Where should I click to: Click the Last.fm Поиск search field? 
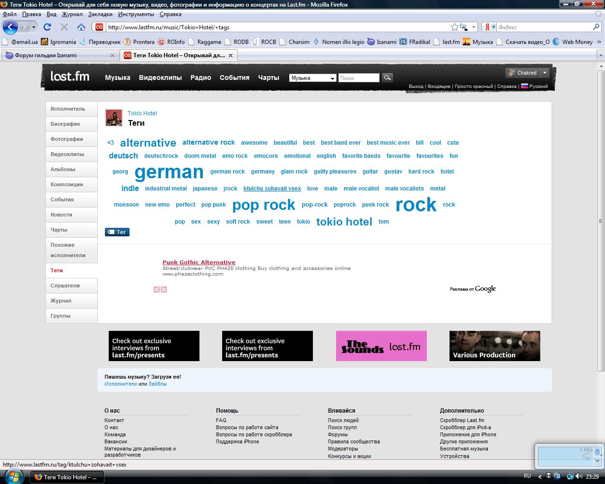click(x=359, y=78)
